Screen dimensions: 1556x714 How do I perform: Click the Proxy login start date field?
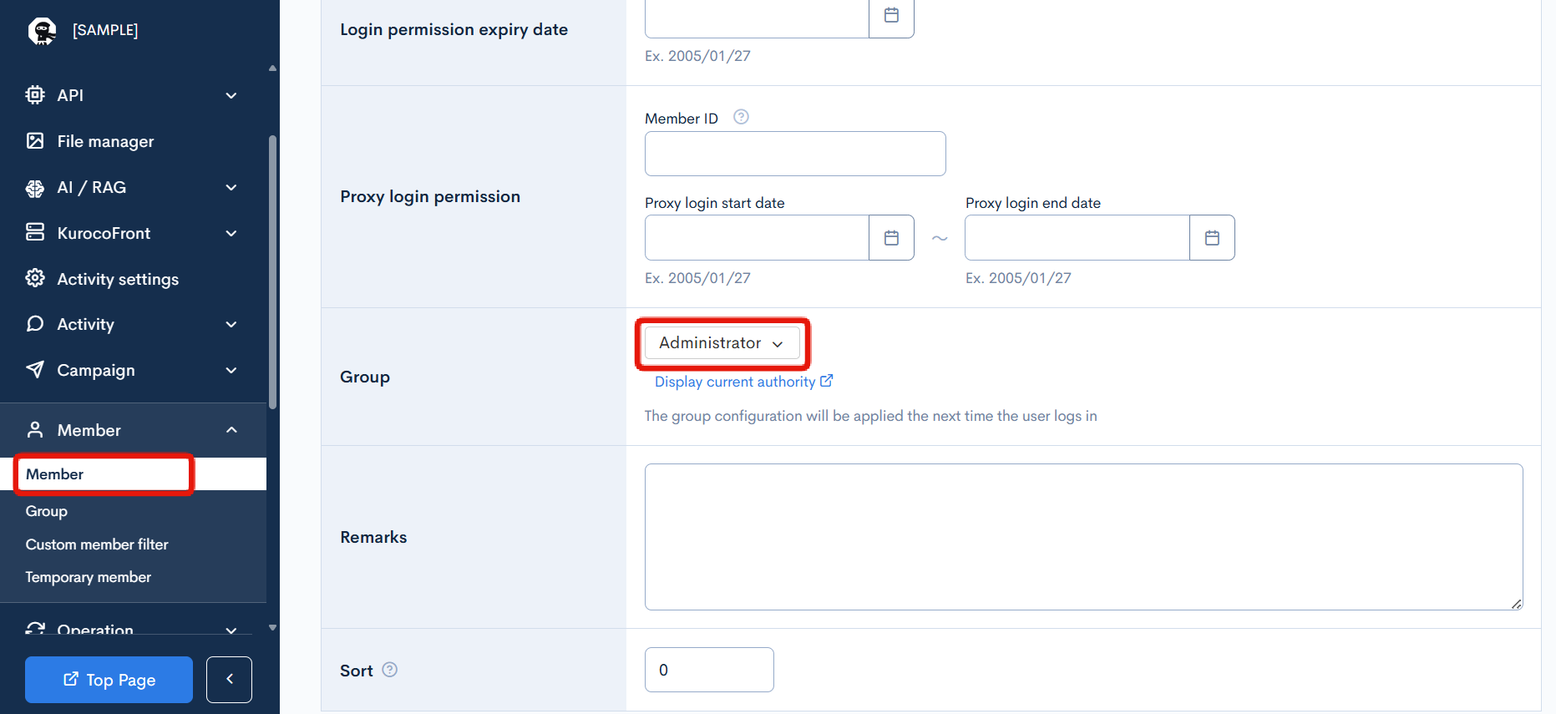point(757,238)
